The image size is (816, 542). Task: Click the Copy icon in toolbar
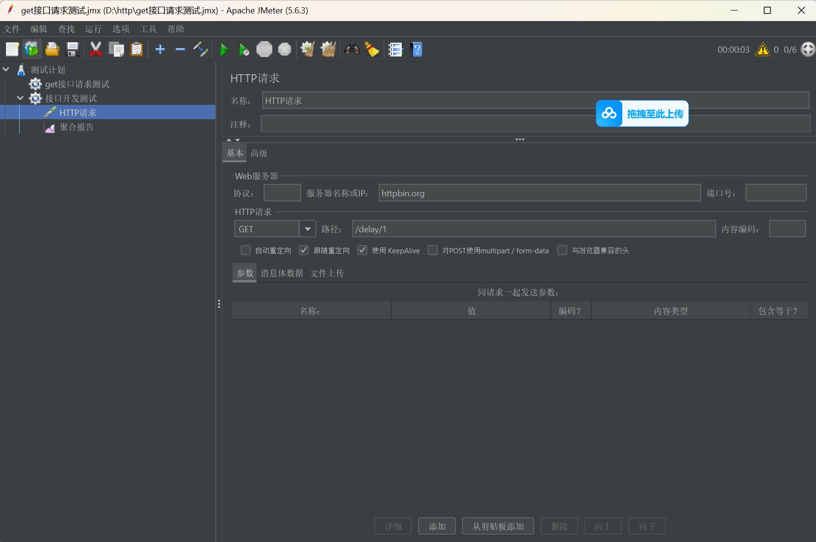point(116,49)
